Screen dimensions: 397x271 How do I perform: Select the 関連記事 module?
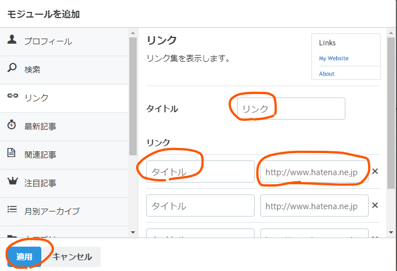(64, 155)
